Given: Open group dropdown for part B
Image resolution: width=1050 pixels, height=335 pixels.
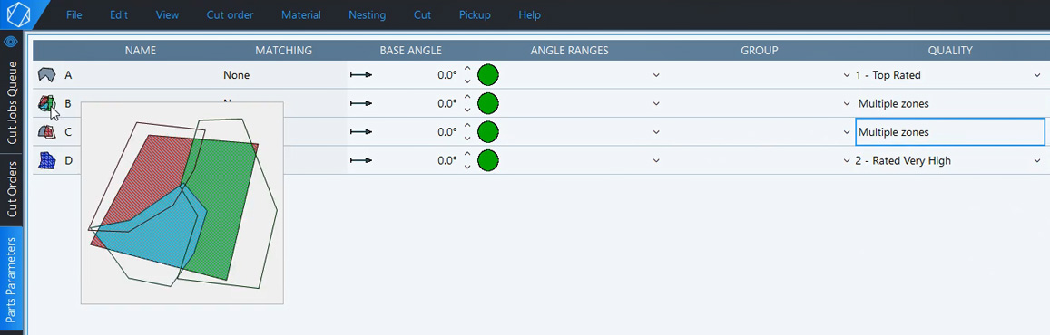Looking at the screenshot, I should tap(847, 103).
